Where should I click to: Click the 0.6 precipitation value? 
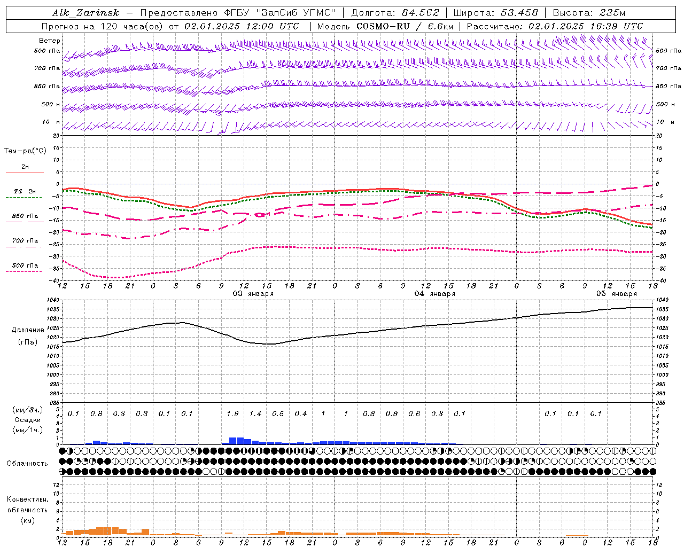point(414,413)
